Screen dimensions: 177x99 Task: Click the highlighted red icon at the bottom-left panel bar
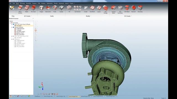[11, 96]
